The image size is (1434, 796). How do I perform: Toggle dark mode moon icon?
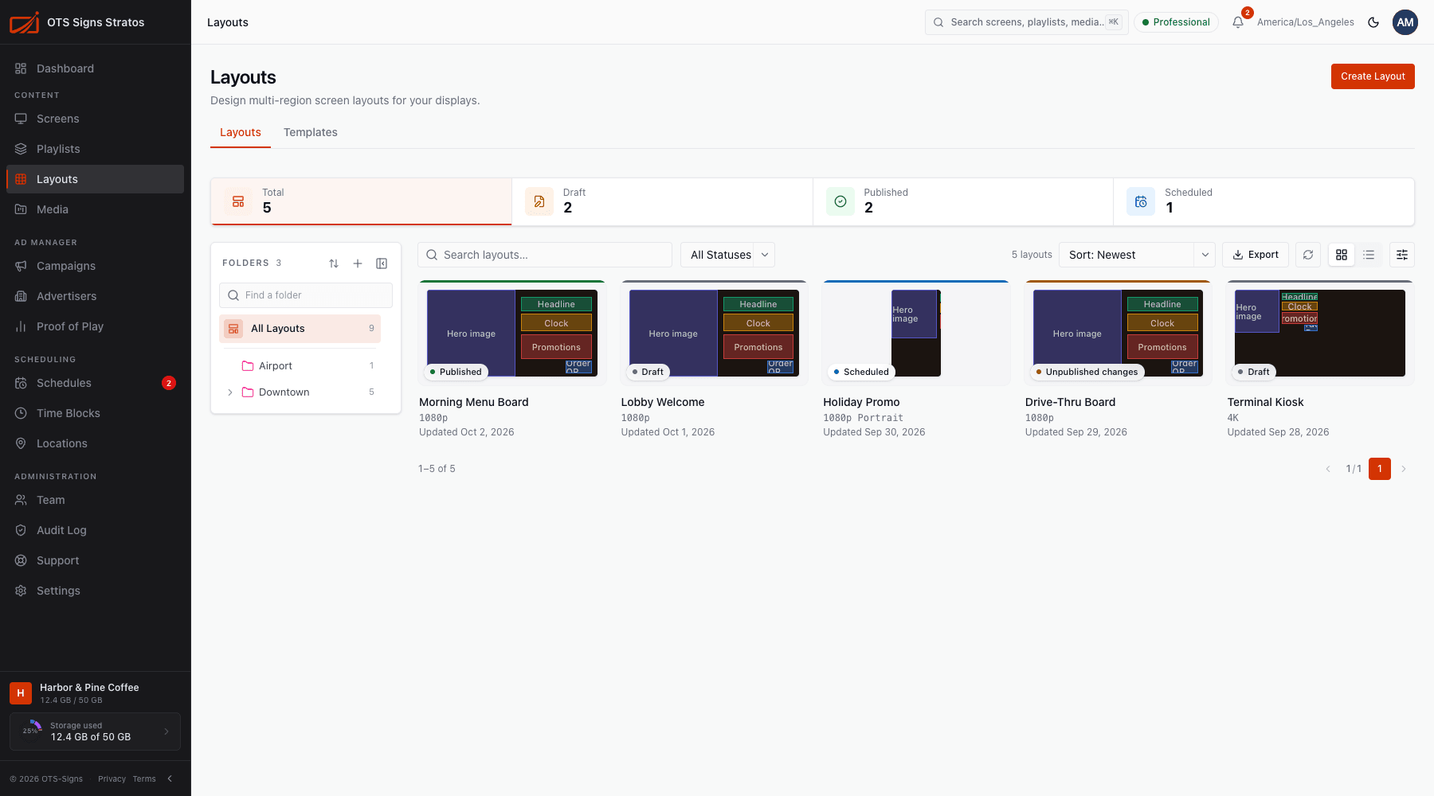(x=1373, y=22)
